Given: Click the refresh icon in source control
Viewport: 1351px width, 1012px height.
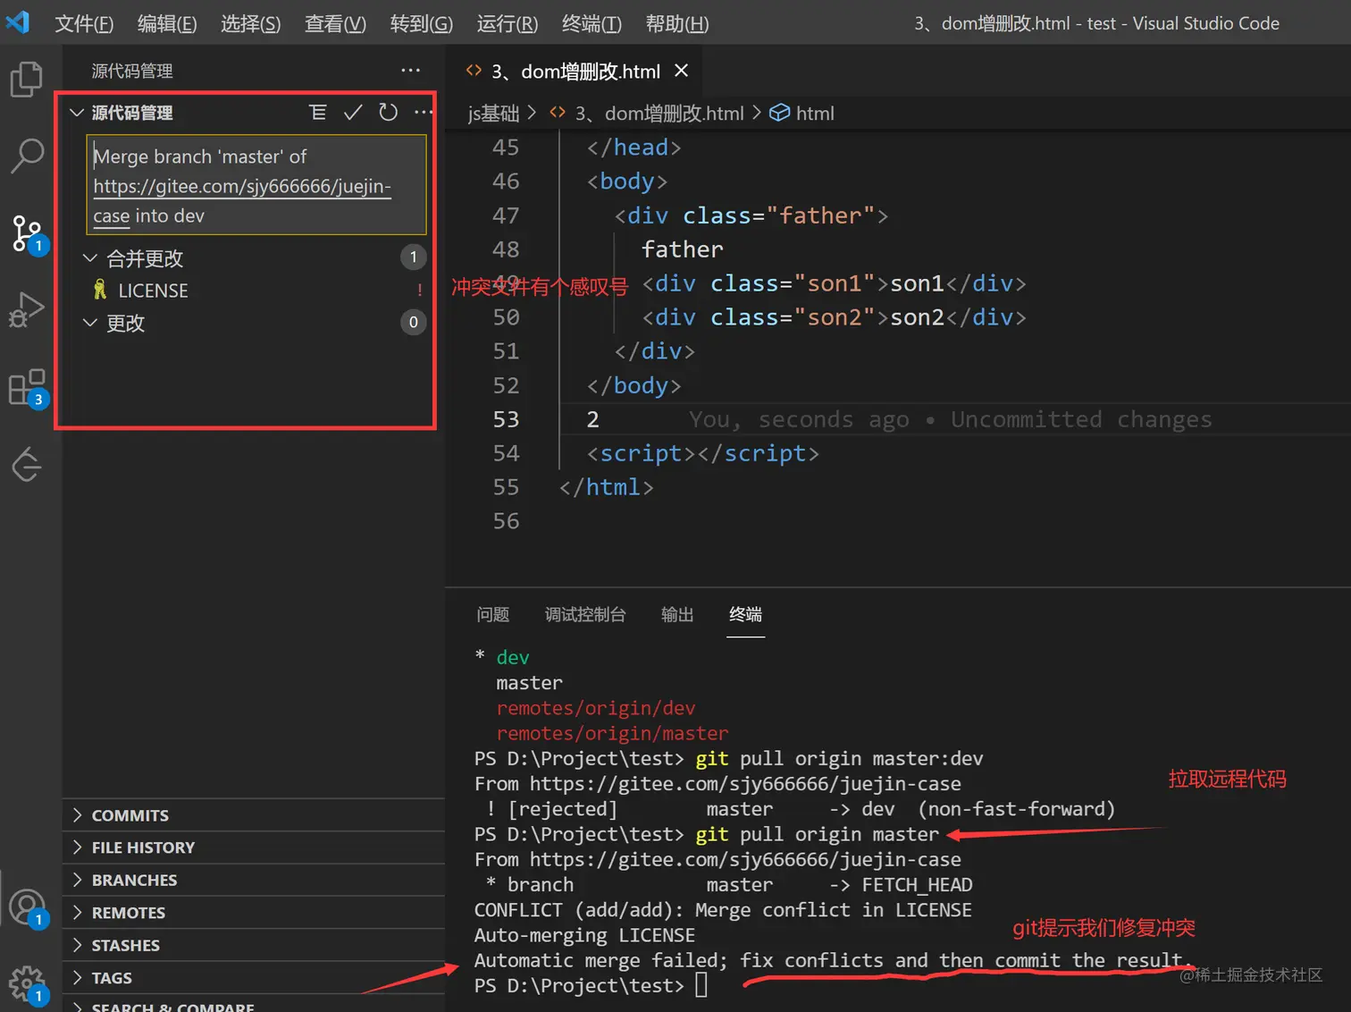Looking at the screenshot, I should (x=388, y=112).
